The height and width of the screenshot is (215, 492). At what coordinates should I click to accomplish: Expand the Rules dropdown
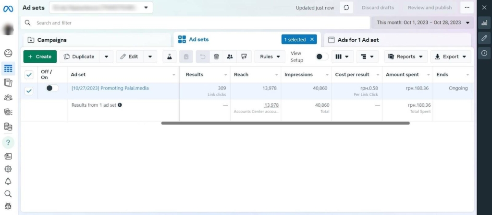coord(270,57)
